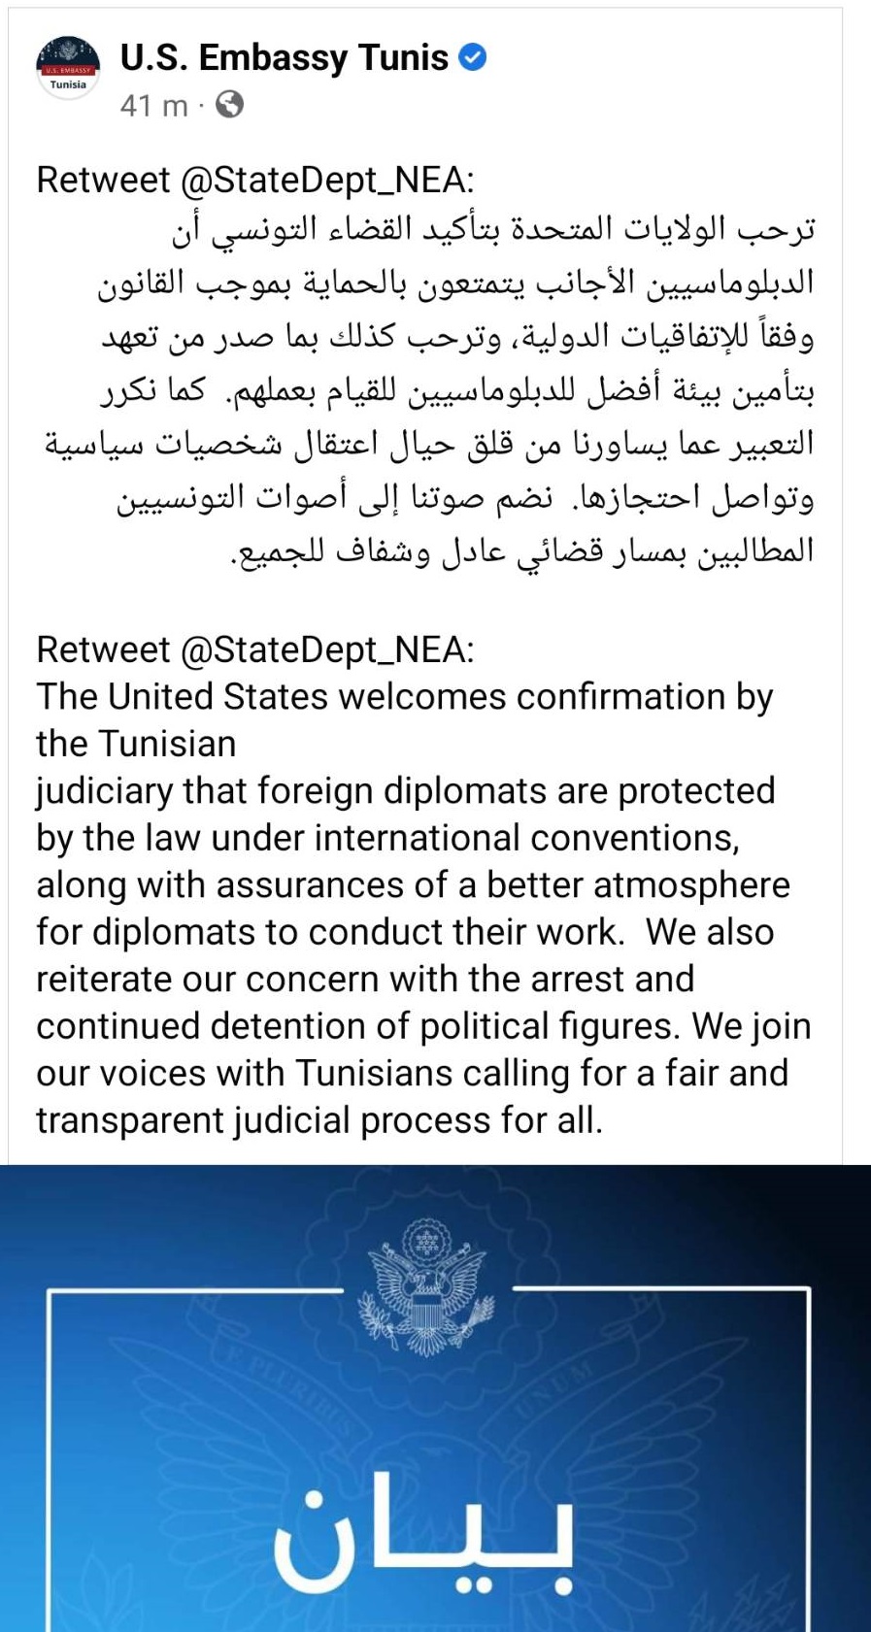Viewport: 871px width, 1632px height.
Task: Click the blue verified badge checkmark
Action: coord(472,58)
